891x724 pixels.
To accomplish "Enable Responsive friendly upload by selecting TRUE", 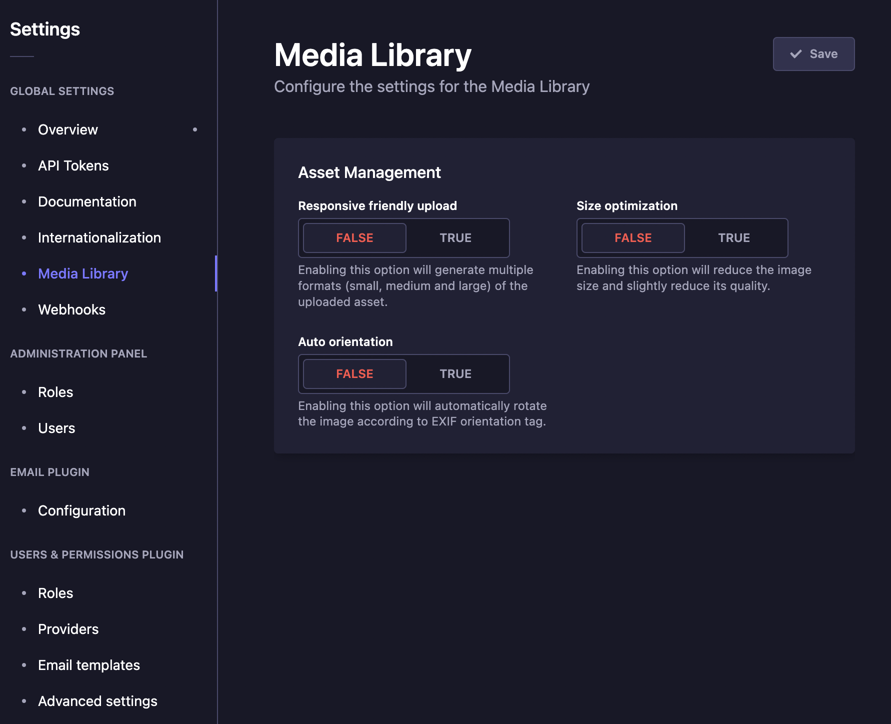I will [455, 238].
